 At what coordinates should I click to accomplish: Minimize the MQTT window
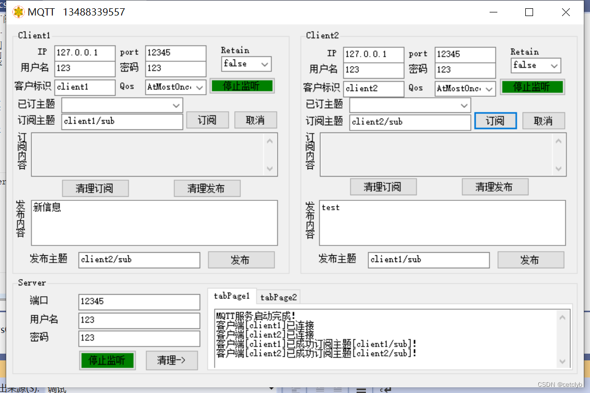click(x=493, y=12)
